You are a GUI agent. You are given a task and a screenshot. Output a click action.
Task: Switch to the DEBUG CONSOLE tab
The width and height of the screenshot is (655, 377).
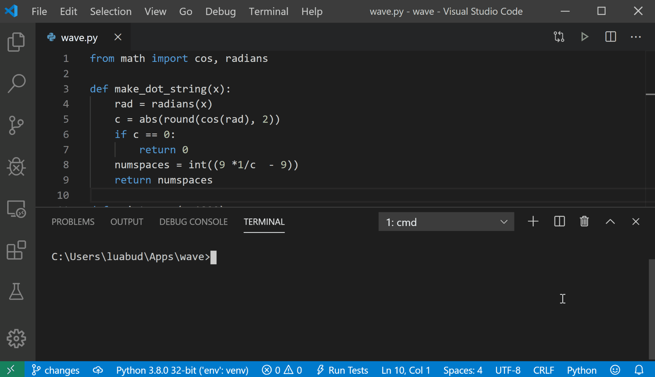click(193, 221)
